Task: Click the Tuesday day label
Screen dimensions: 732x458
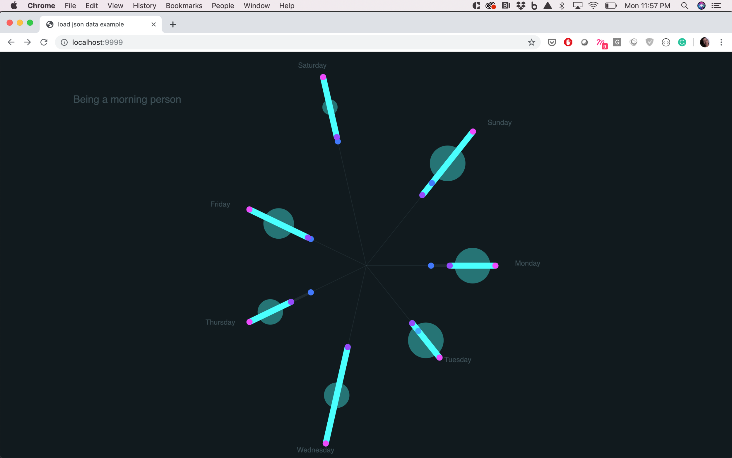Action: (457, 360)
